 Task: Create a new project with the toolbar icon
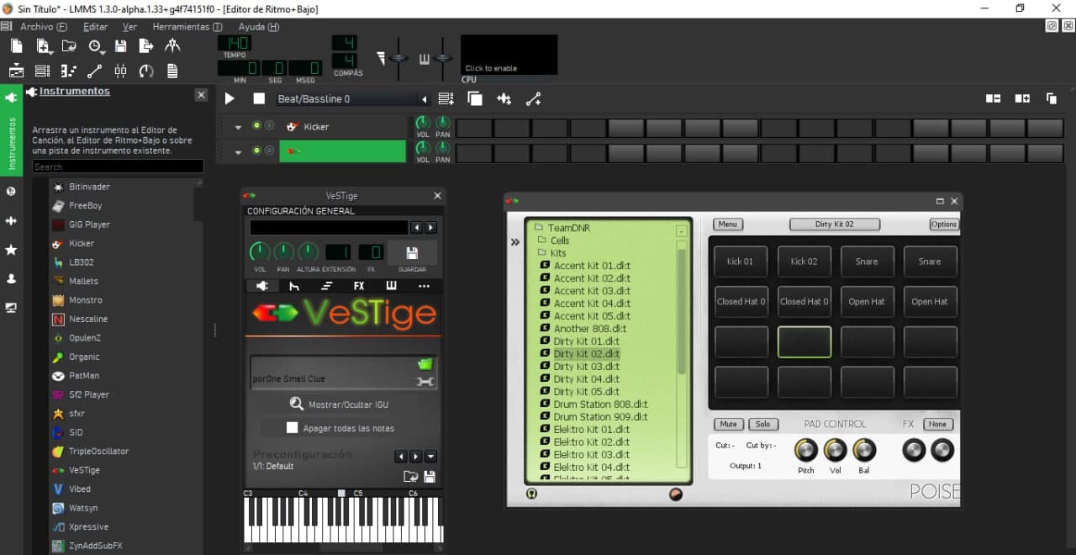pyautogui.click(x=16, y=46)
